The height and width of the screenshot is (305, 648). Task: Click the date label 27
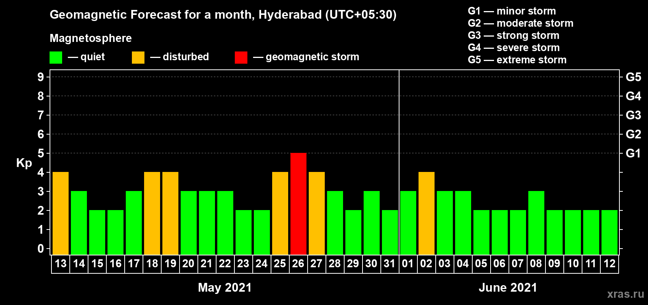316,263
